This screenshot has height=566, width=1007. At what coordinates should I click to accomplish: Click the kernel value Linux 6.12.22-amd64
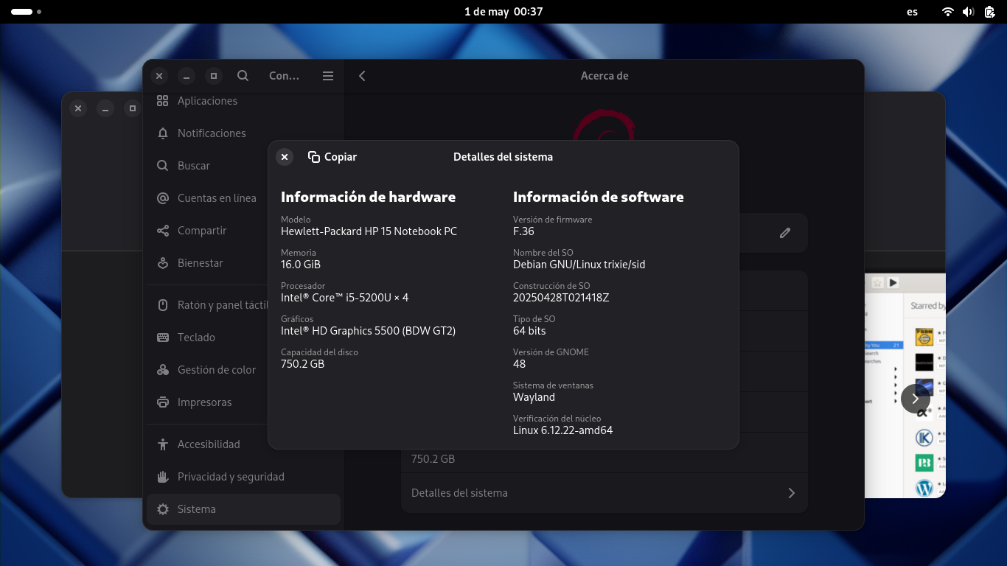point(562,430)
